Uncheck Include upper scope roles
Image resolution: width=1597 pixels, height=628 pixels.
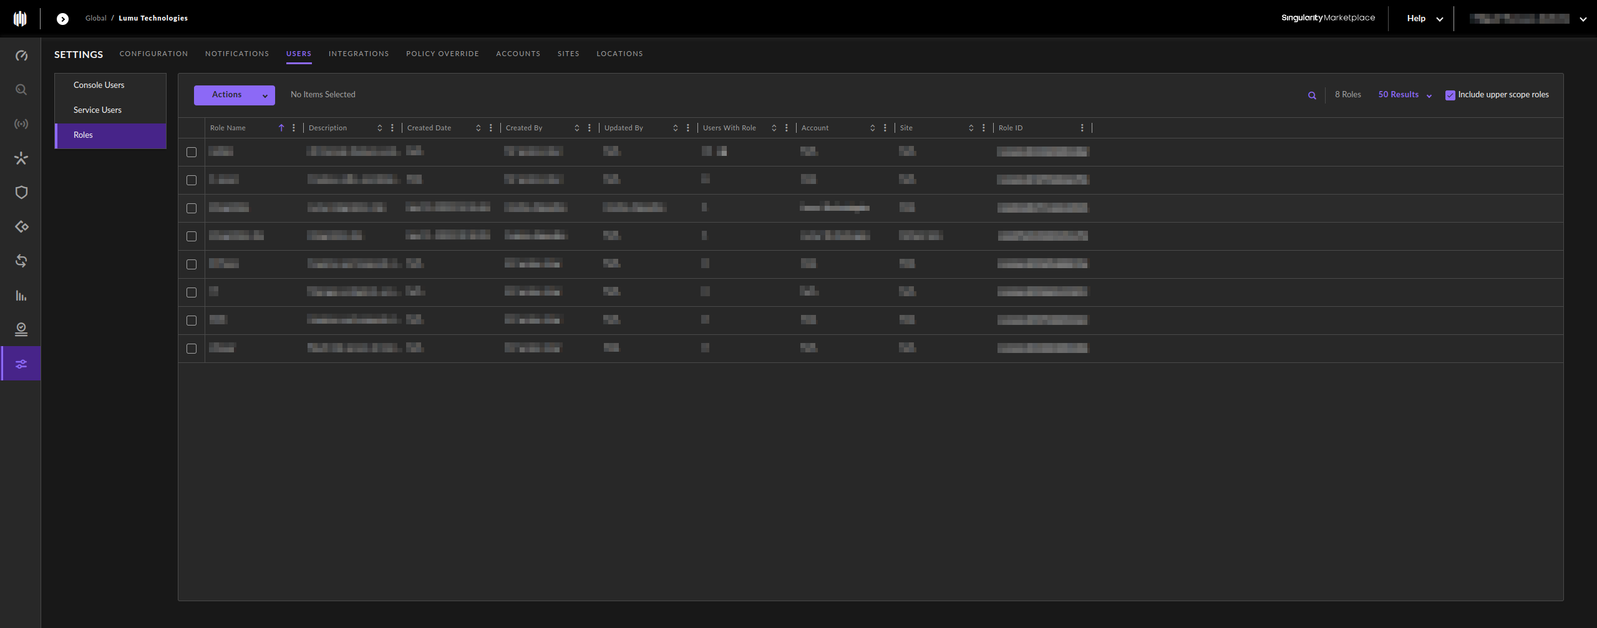tap(1450, 95)
